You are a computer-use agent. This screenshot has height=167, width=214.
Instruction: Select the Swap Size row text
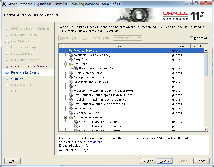pyautogui.click(x=81, y=59)
